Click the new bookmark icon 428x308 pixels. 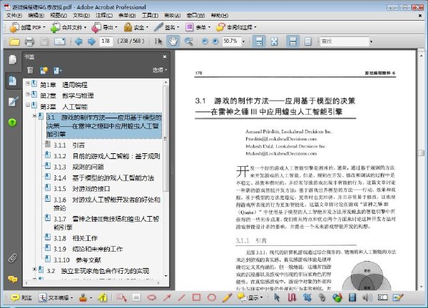44,71
